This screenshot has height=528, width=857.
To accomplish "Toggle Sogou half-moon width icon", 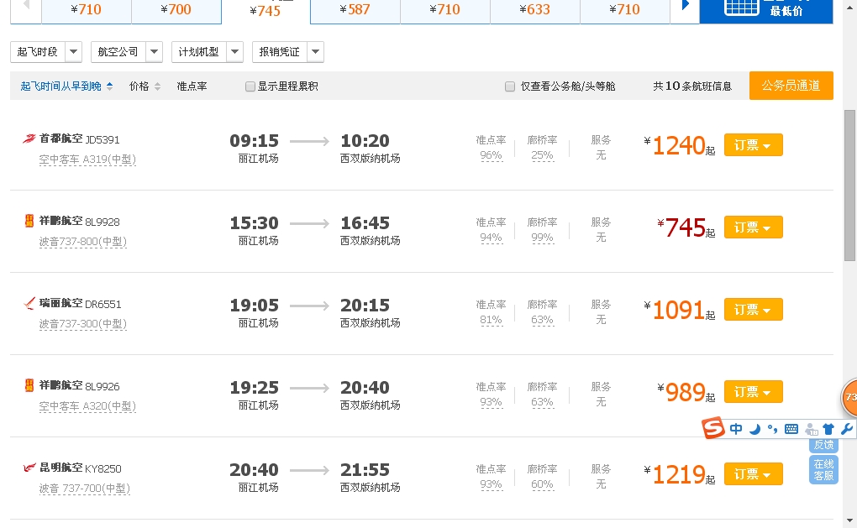I will (x=754, y=429).
